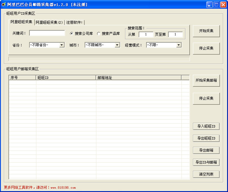The width and height of the screenshot is (228, 192).
Task: Start email collection with 开始采集邮箱
Action: (x=206, y=80)
